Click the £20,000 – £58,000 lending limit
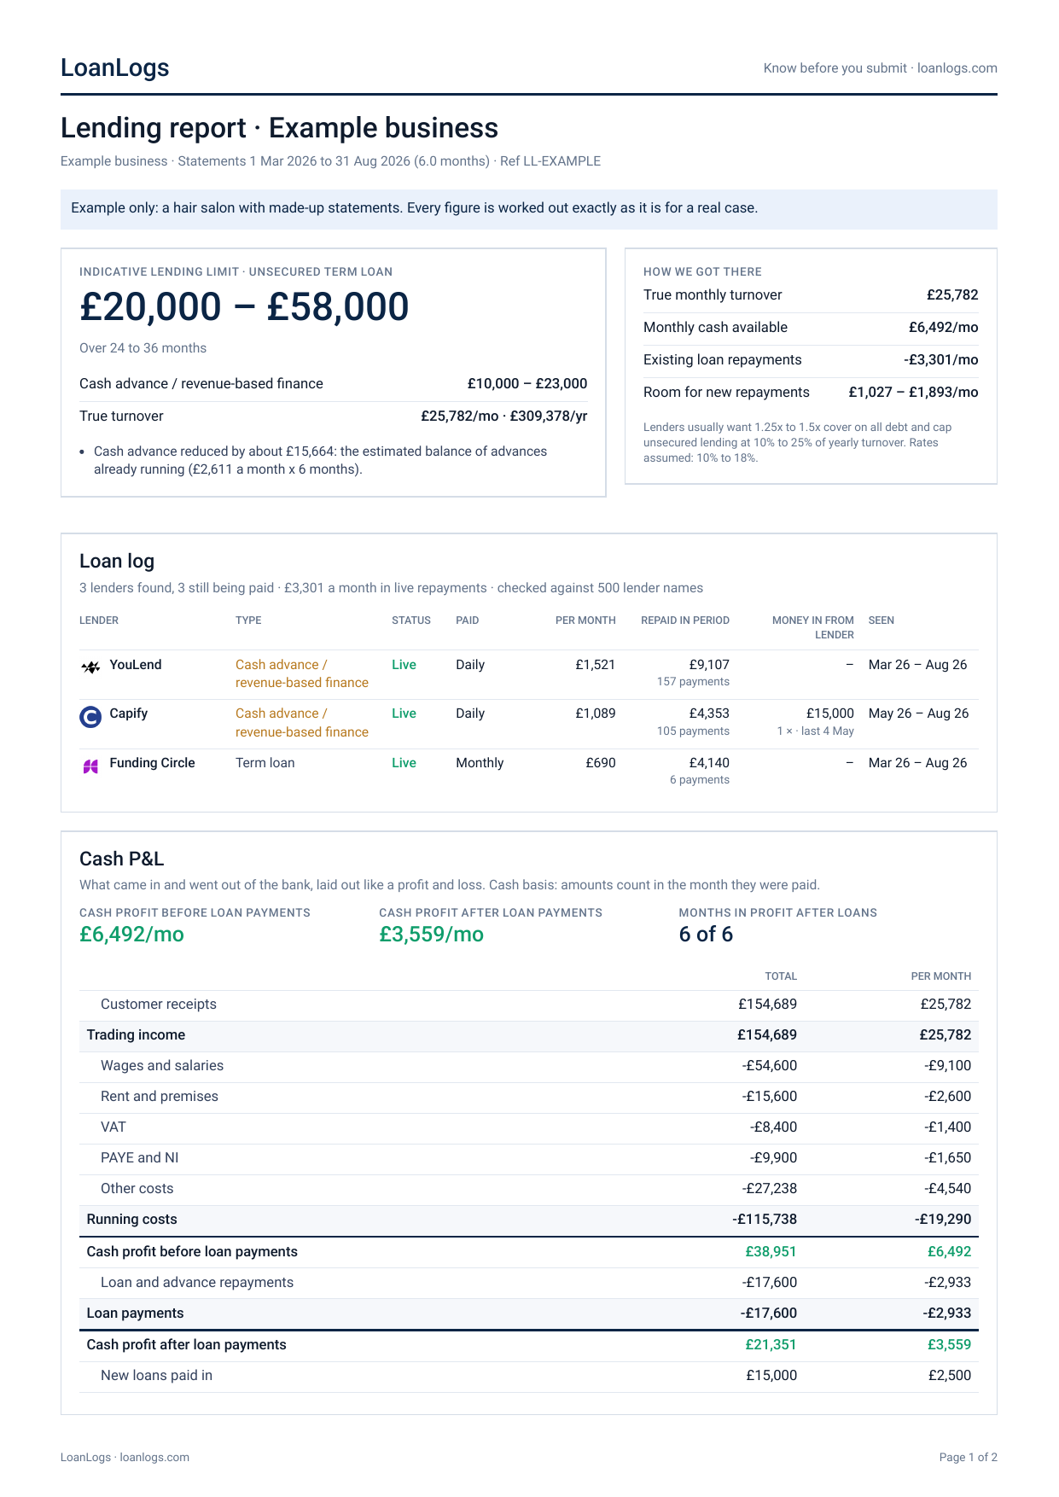Image resolution: width=1059 pixels, height=1497 pixels. (244, 306)
